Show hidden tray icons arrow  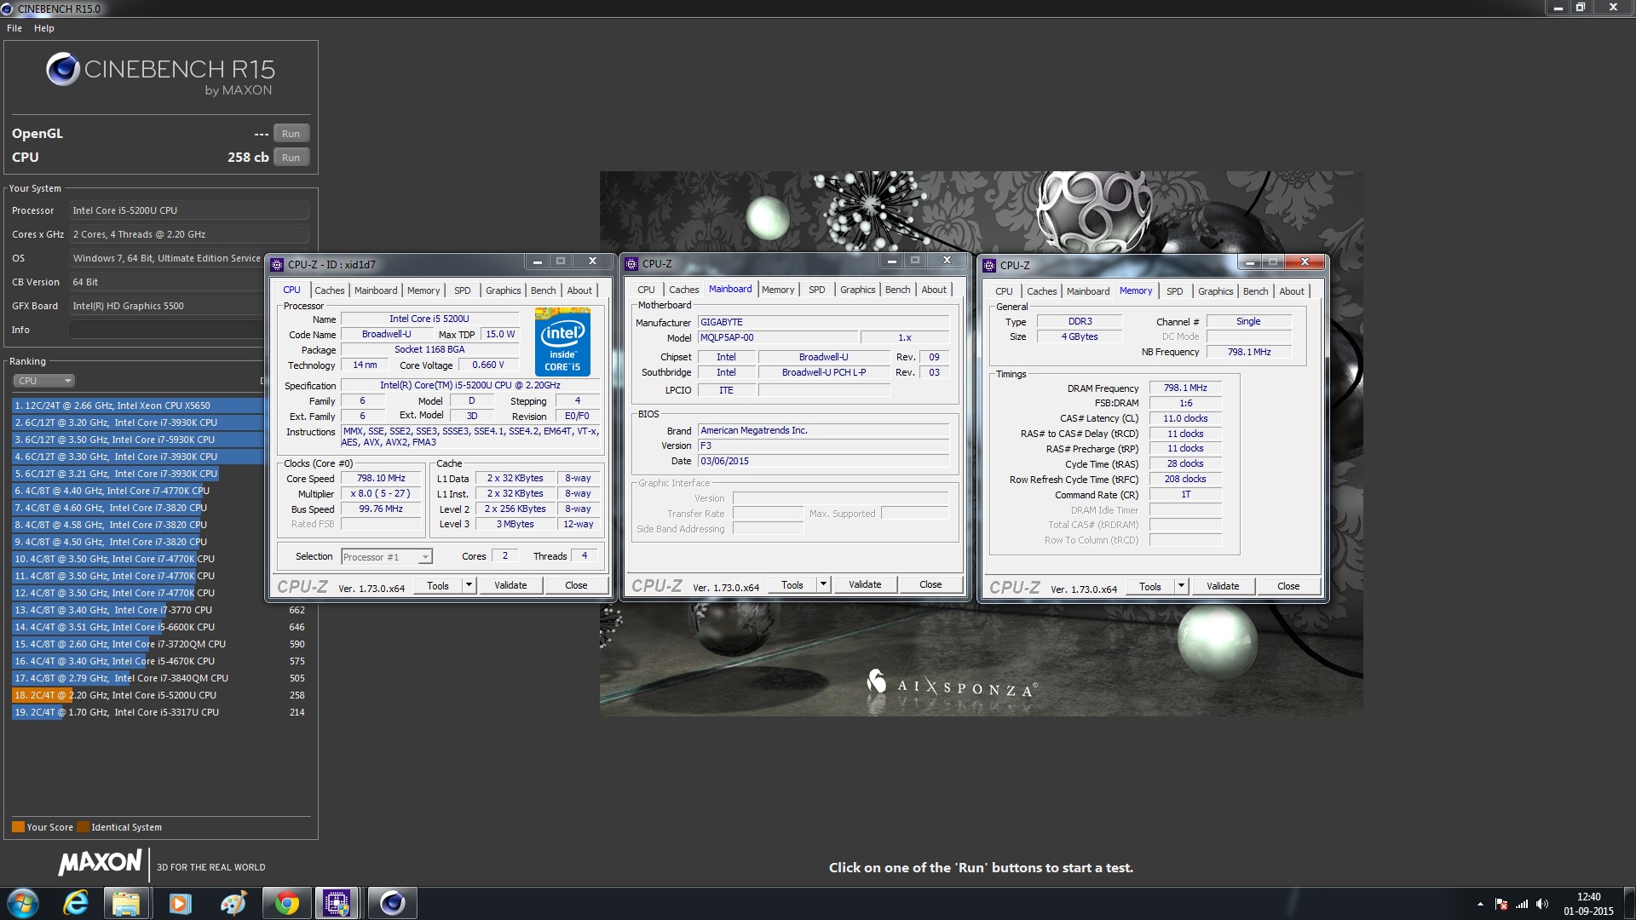(1480, 904)
